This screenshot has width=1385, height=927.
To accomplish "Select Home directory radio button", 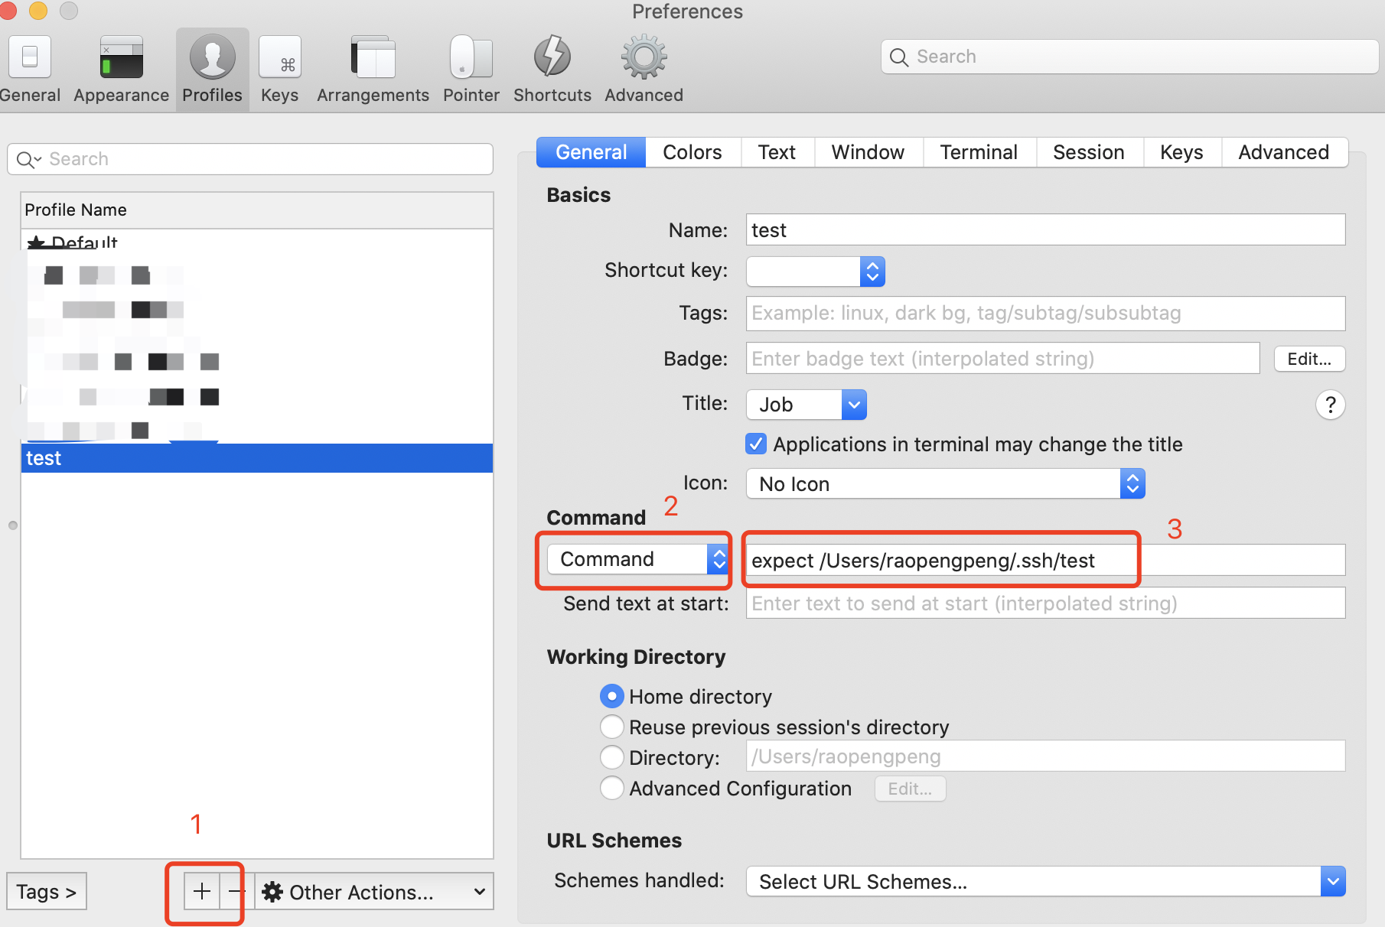I will click(x=611, y=696).
